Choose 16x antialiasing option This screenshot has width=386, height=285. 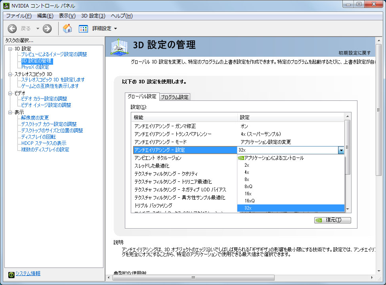pyautogui.click(x=291, y=194)
